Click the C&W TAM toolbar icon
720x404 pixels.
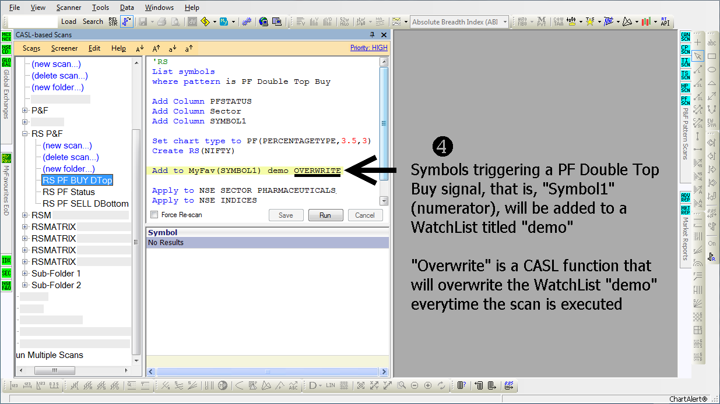559,22
